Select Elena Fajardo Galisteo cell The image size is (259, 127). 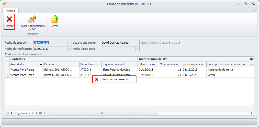(x=120, y=70)
